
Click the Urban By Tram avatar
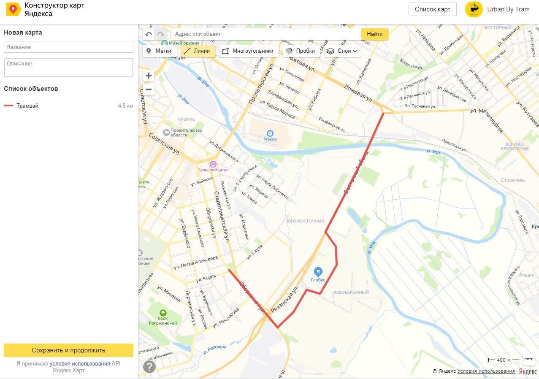pyautogui.click(x=474, y=9)
